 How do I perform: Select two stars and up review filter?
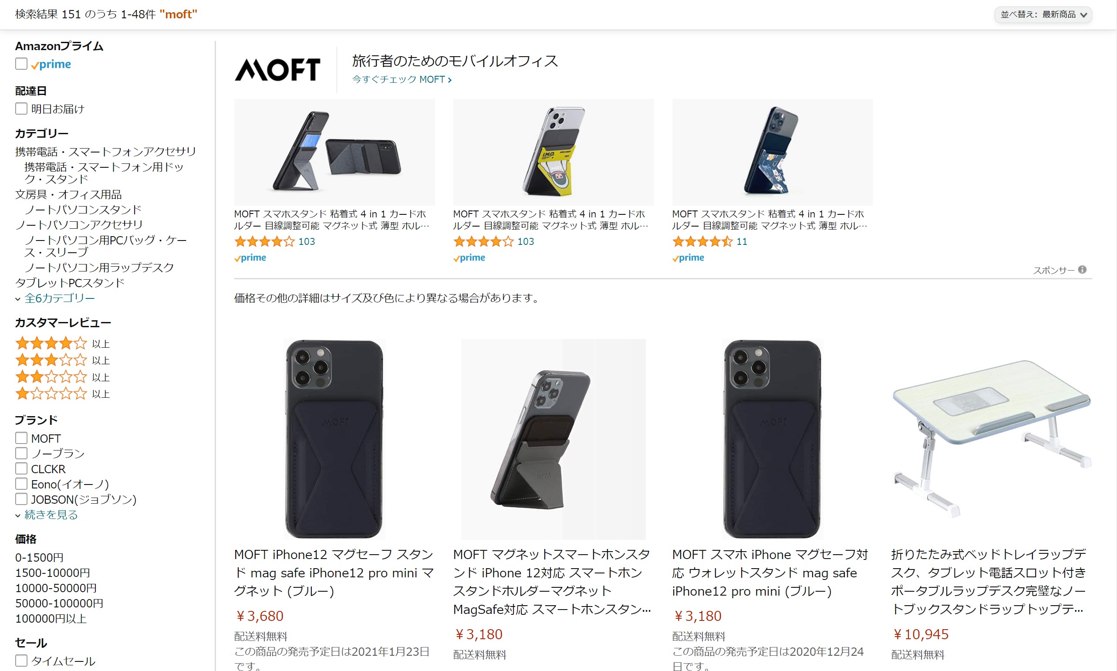coord(62,376)
